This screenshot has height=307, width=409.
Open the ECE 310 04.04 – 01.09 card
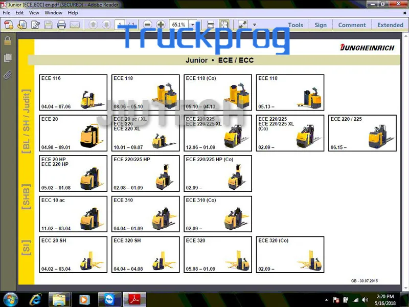tap(146, 214)
